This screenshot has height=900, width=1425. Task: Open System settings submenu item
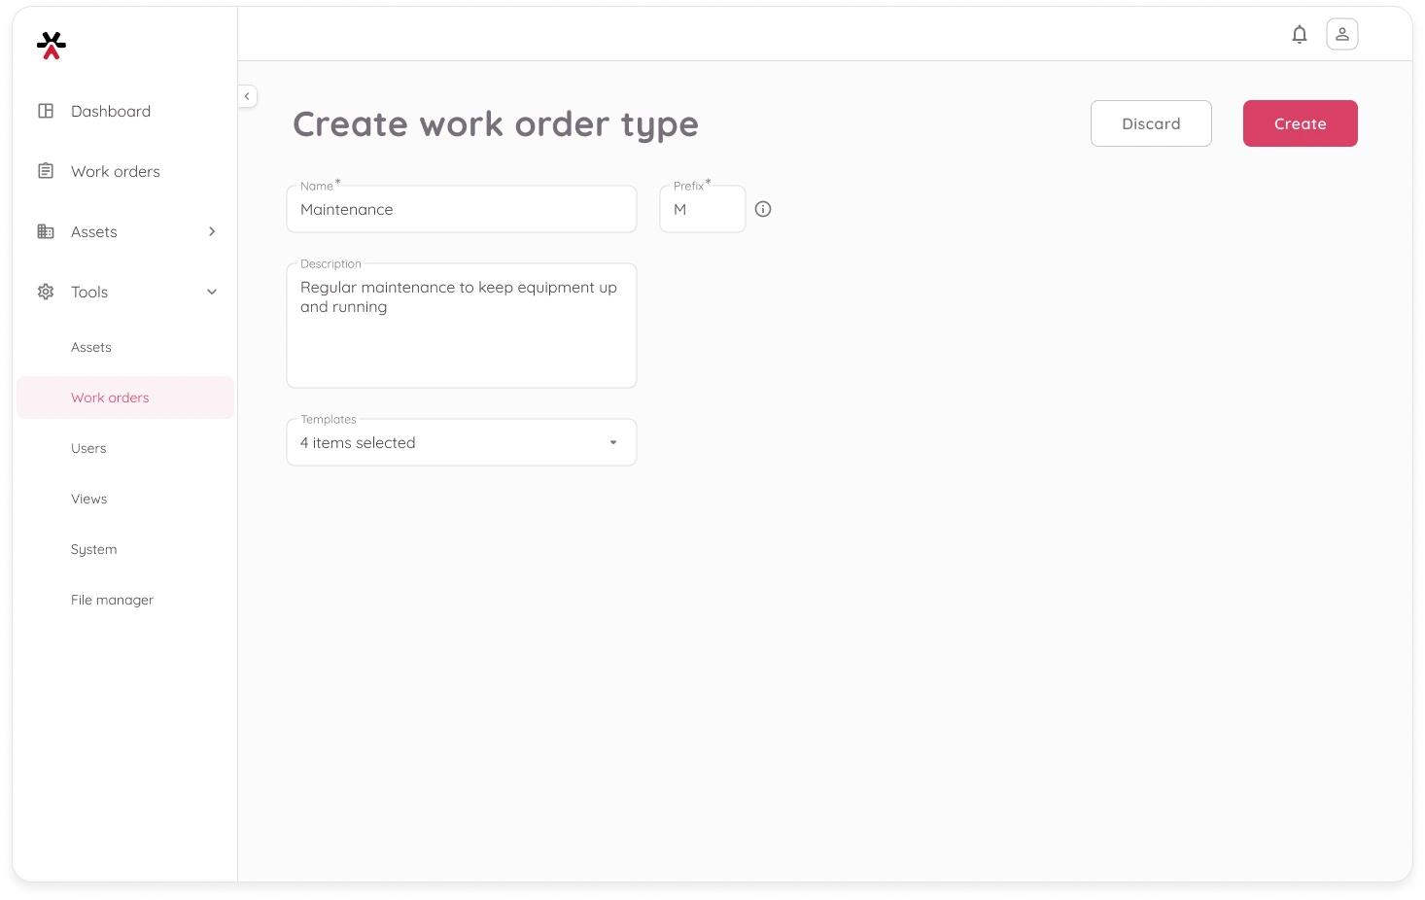(93, 549)
